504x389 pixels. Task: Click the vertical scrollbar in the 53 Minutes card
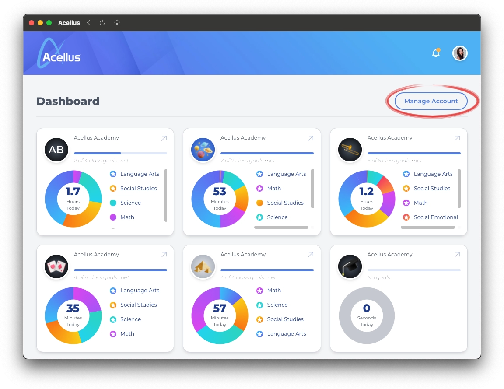click(x=312, y=189)
